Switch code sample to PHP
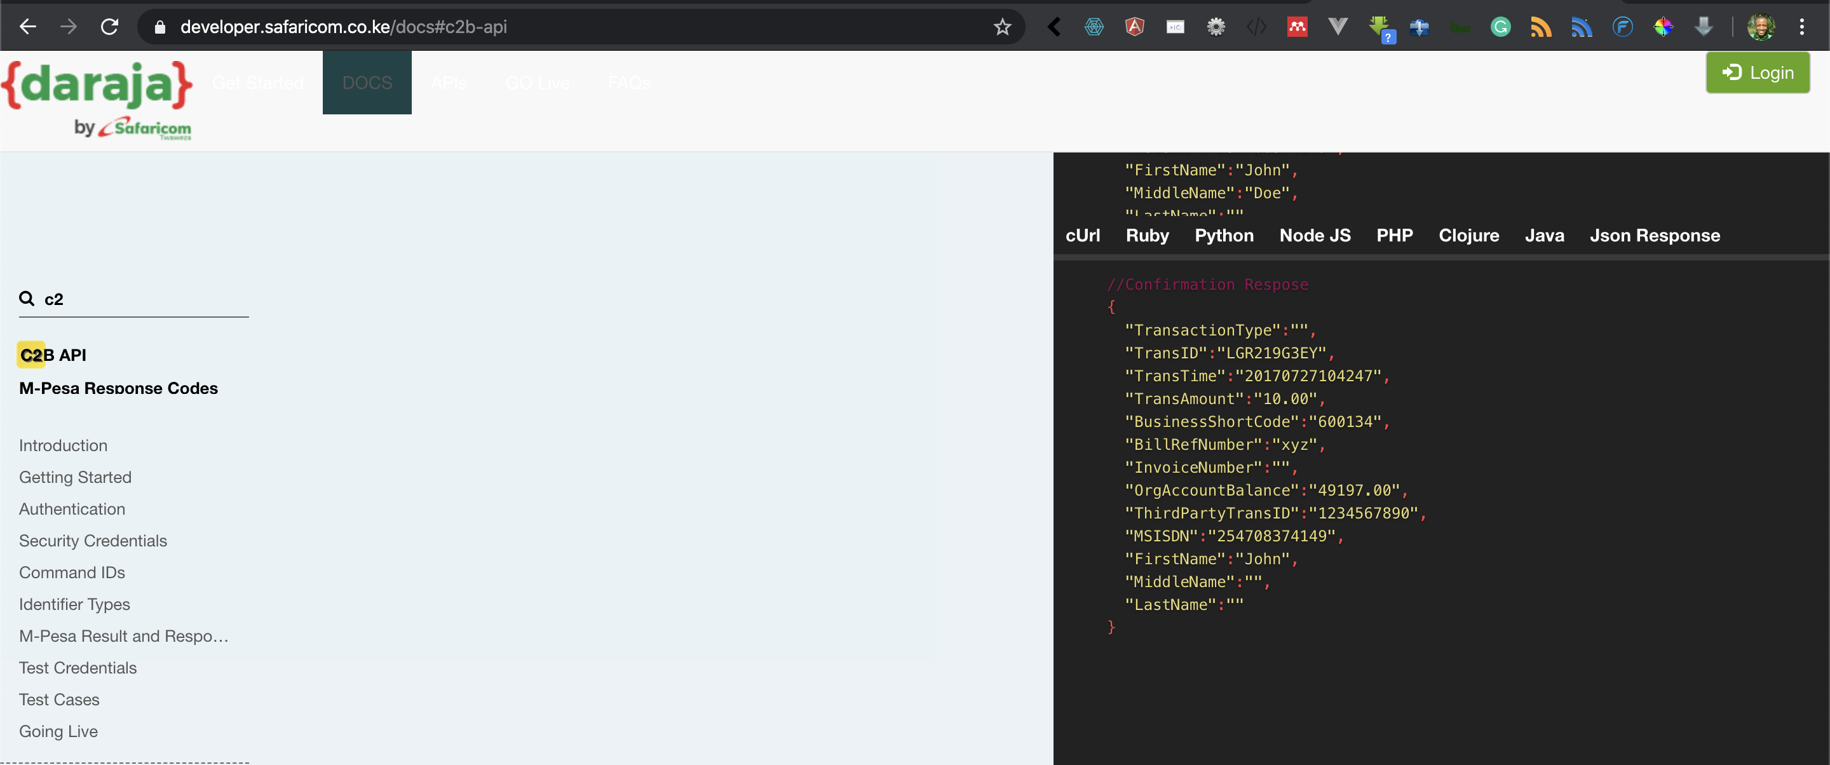 click(1394, 235)
